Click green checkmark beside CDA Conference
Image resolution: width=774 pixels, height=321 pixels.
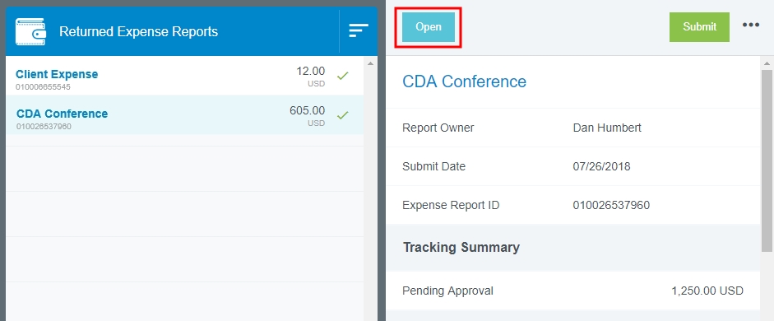[342, 115]
